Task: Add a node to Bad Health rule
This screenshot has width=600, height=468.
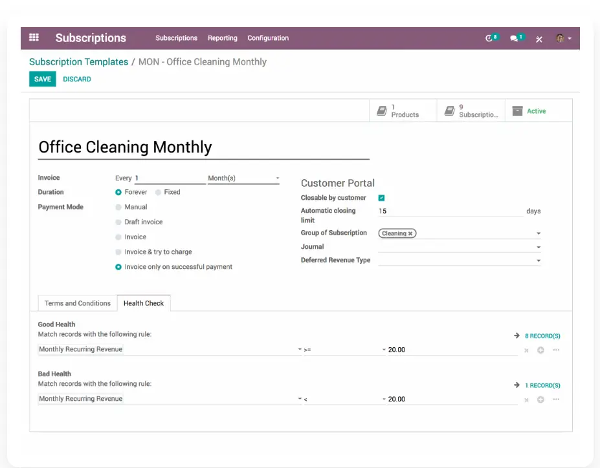Action: pos(540,399)
